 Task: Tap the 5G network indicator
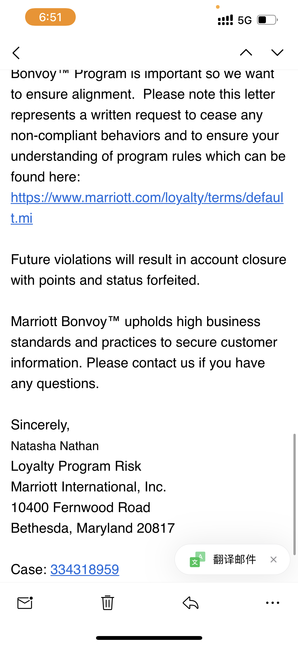coord(245,20)
